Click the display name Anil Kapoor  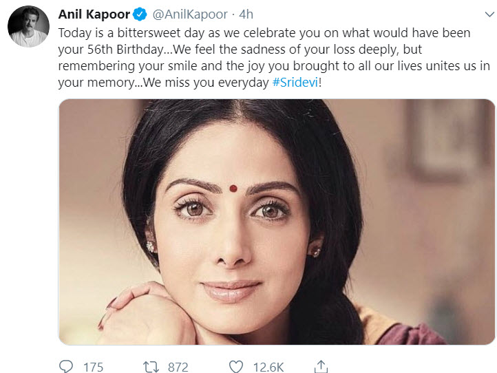95,14
